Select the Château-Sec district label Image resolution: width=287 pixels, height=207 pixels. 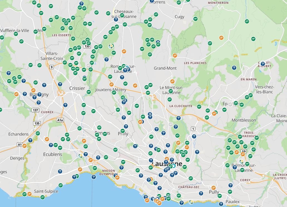click(189, 187)
